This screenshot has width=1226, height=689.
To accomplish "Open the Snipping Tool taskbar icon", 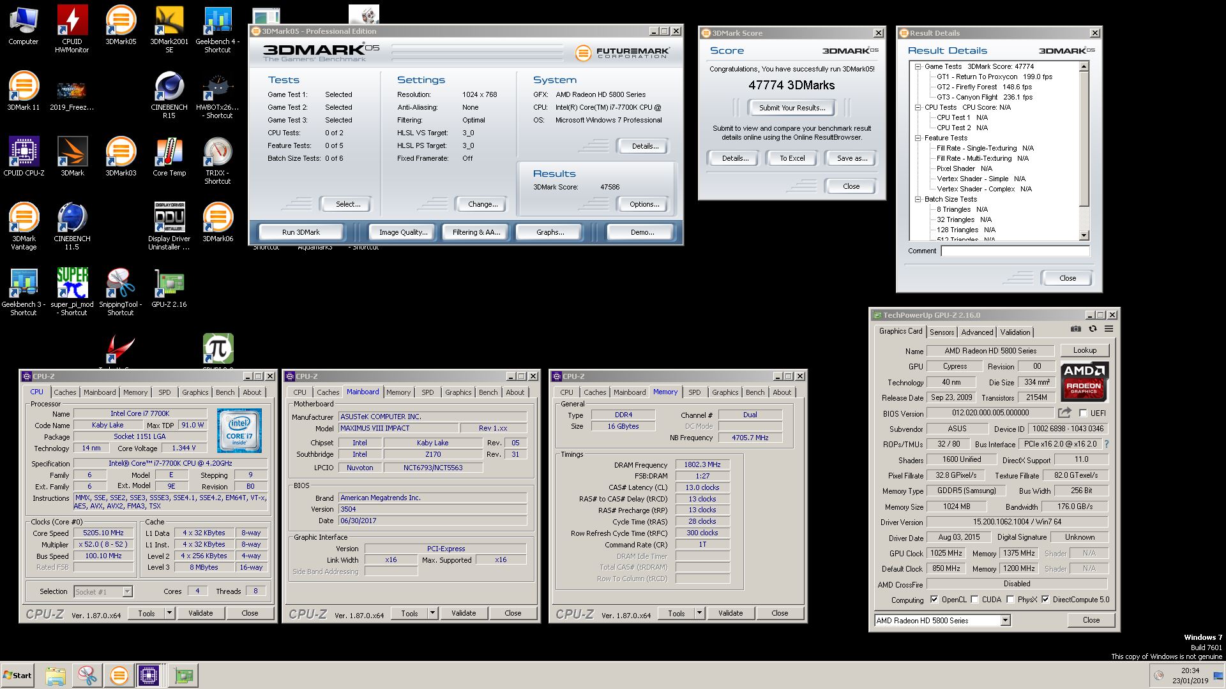I will click(x=87, y=675).
